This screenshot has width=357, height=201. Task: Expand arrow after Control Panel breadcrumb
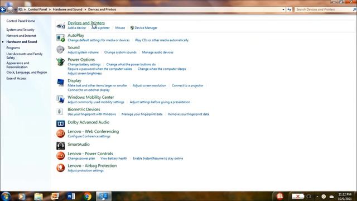(x=50, y=9)
